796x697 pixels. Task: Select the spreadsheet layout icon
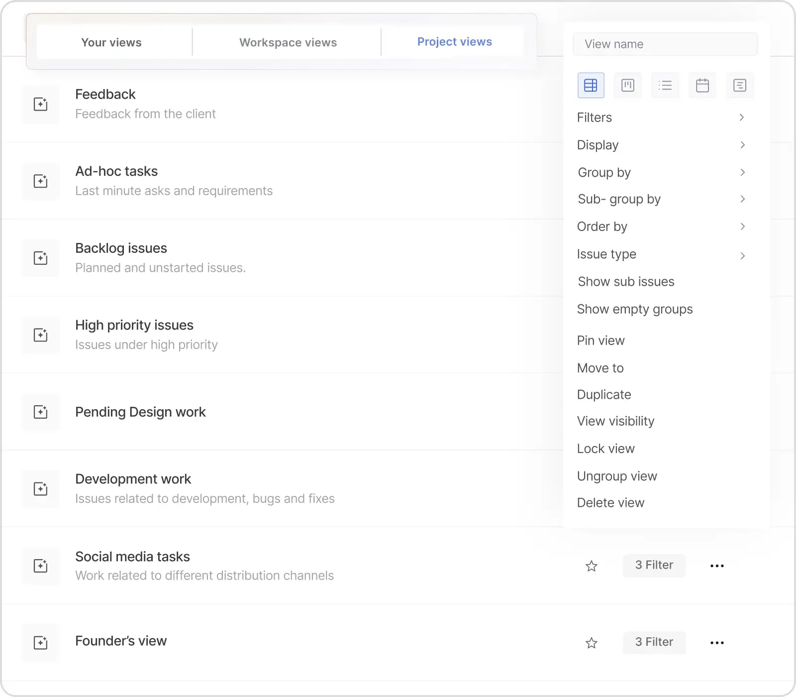click(x=591, y=86)
